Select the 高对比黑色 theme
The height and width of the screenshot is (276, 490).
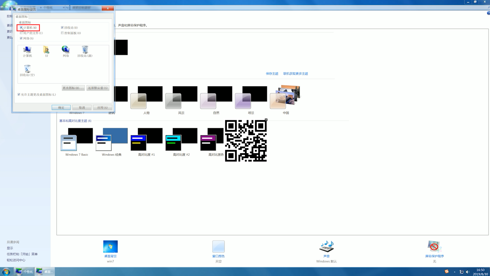click(x=212, y=142)
